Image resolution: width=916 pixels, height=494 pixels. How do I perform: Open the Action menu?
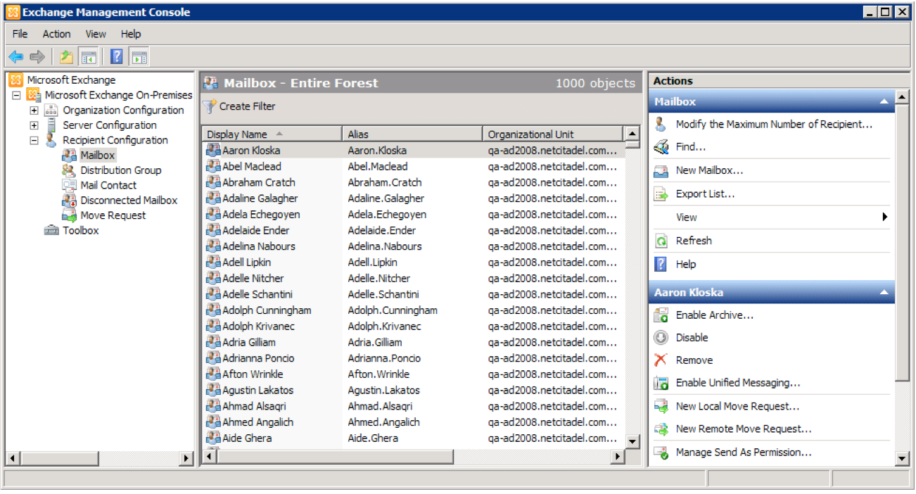pos(56,34)
